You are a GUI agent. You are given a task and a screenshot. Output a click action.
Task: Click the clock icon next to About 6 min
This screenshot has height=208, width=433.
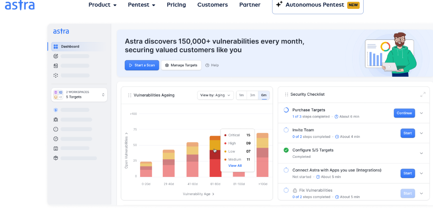337,117
